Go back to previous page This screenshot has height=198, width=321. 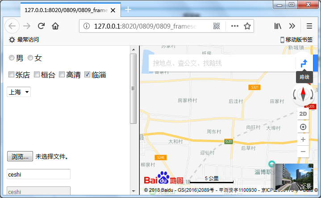[12, 26]
